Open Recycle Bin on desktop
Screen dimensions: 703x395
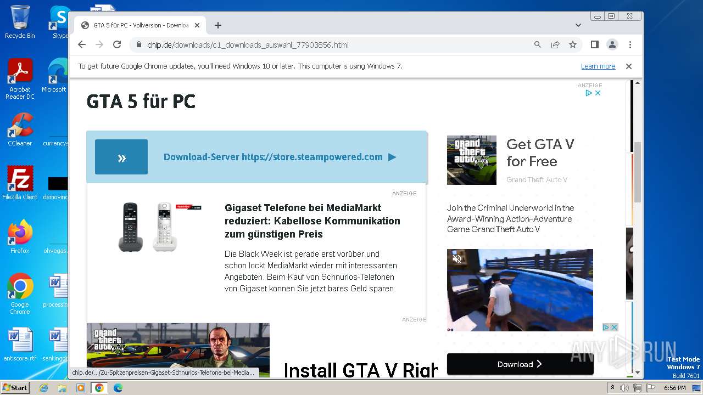coord(20,22)
